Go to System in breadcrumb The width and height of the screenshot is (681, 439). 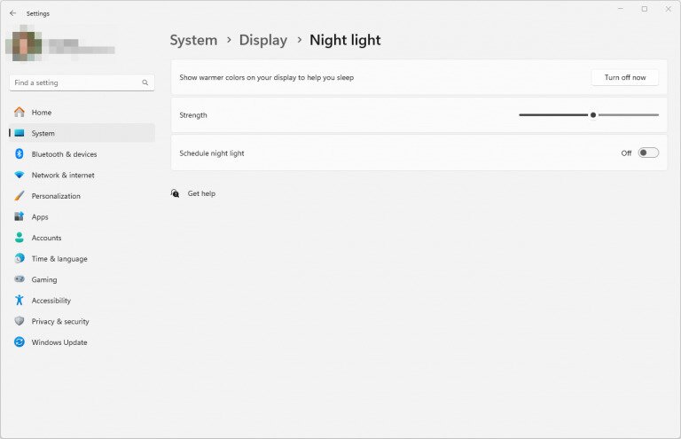click(193, 40)
